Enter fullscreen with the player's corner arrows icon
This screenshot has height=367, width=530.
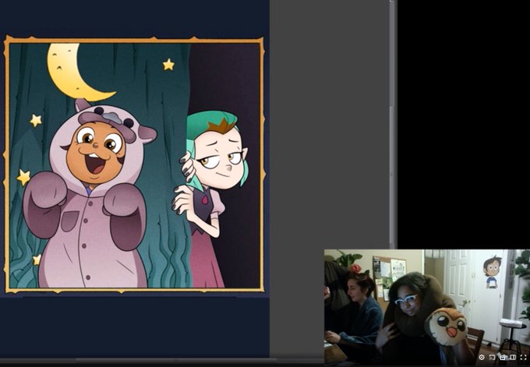coord(523,357)
